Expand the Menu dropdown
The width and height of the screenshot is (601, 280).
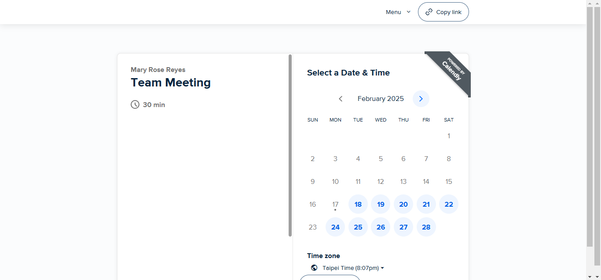[398, 12]
